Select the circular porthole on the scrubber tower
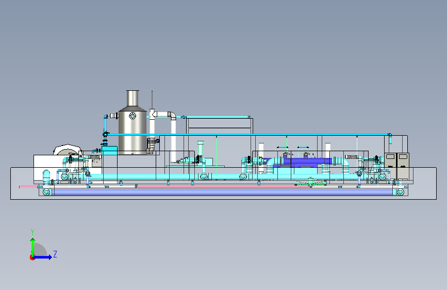 (133, 116)
